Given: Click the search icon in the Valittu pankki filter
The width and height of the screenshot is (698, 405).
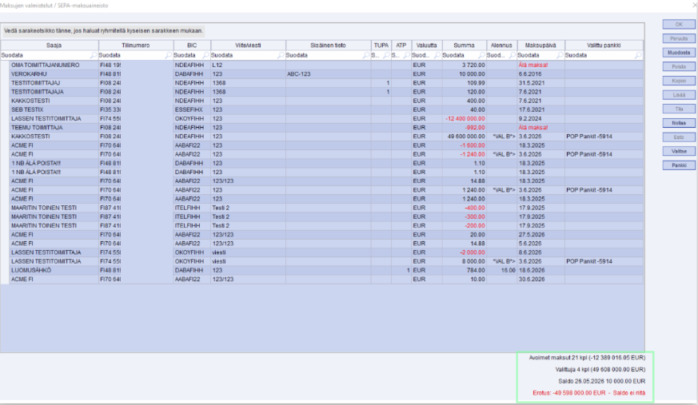Looking at the screenshot, I should click(638, 56).
